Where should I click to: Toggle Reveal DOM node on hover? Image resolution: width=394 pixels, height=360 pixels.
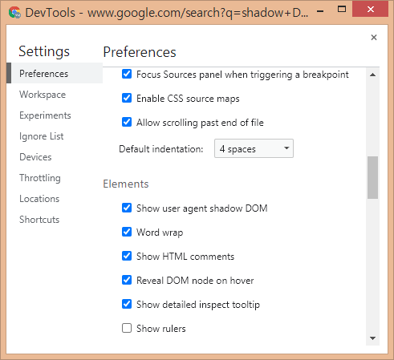pyautogui.click(x=127, y=280)
